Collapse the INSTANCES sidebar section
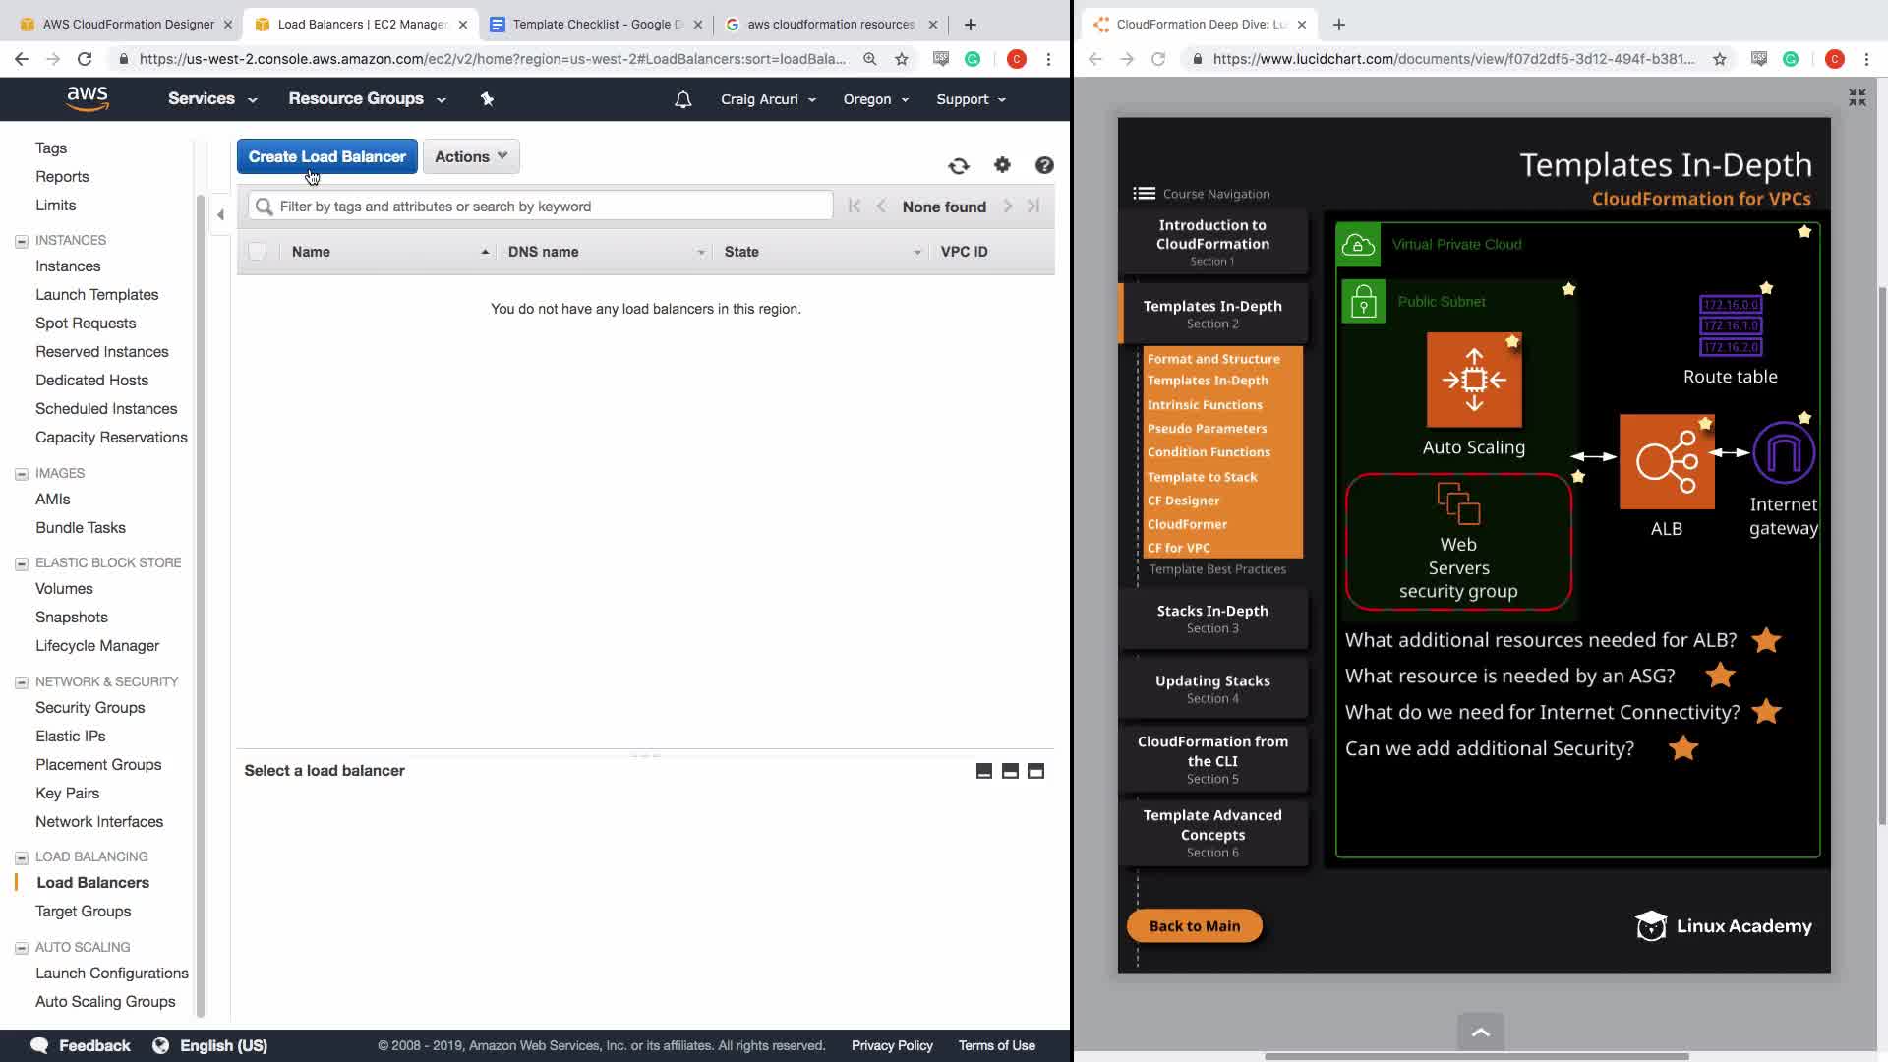The width and height of the screenshot is (1888, 1062). pos(22,241)
